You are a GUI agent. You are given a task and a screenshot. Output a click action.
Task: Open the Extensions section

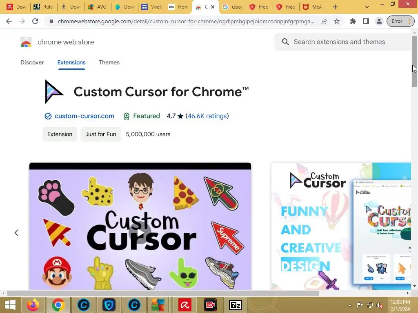click(x=71, y=62)
